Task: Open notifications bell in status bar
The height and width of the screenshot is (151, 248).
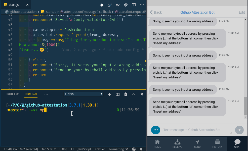Action: 141,149
